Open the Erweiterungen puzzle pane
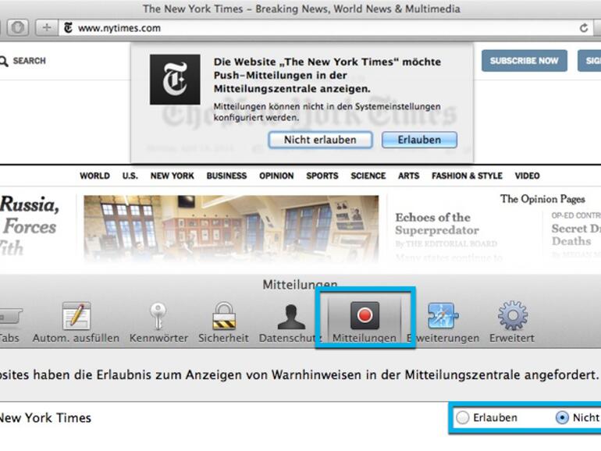This screenshot has width=601, height=451. pos(443,322)
